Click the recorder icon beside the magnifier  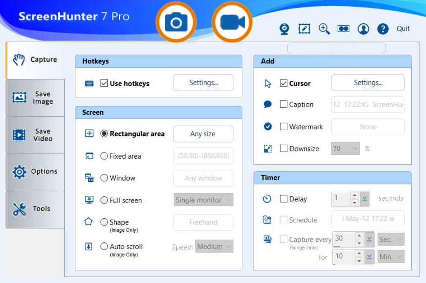tap(344, 29)
